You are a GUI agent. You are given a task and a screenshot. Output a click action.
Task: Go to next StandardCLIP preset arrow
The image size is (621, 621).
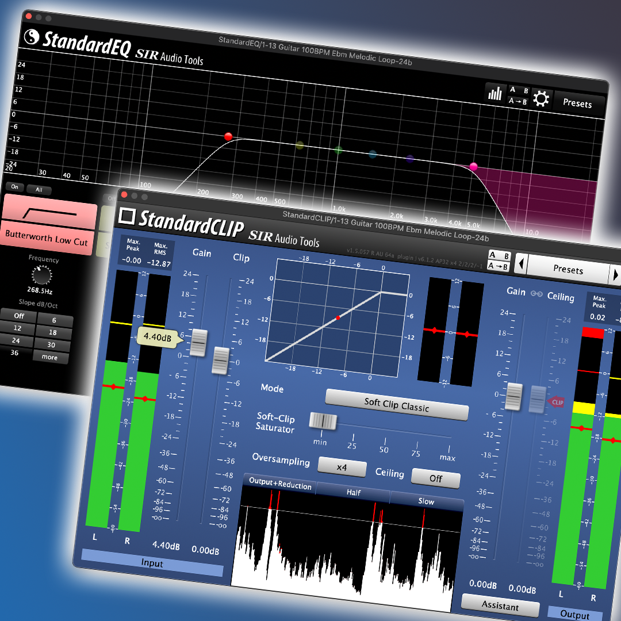pos(615,274)
